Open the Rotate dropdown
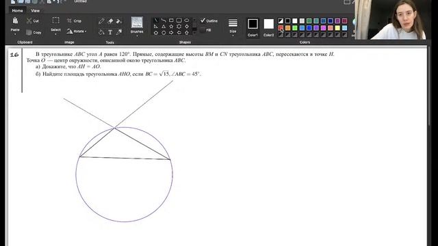 point(86,31)
